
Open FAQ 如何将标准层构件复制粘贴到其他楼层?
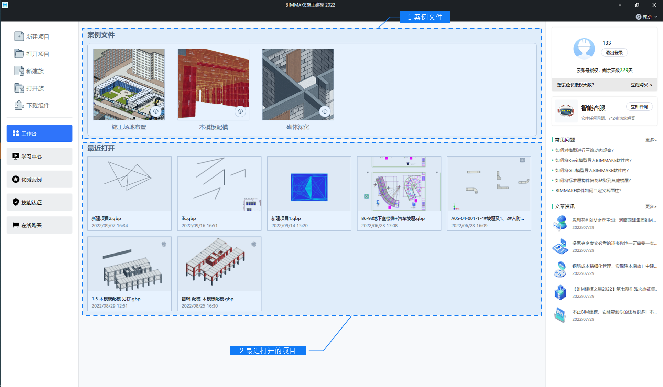[x=593, y=180]
